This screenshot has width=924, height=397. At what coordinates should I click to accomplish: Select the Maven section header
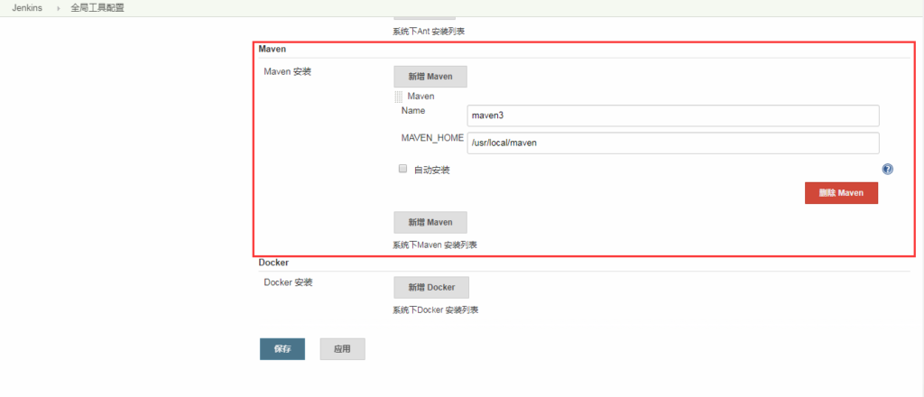pyautogui.click(x=272, y=49)
